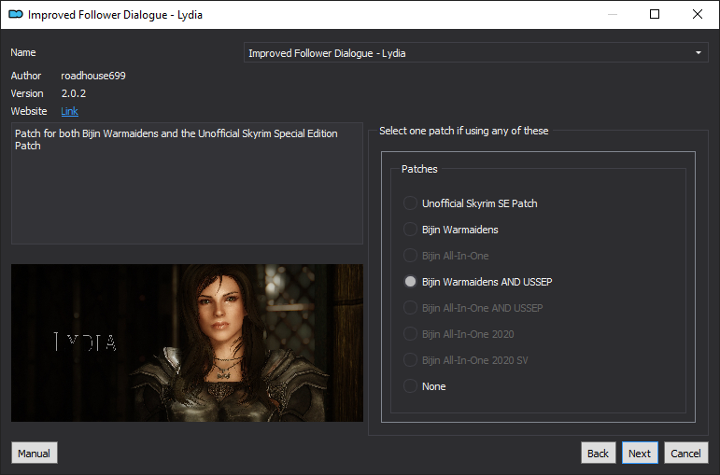Viewport: 720px width, 475px height.
Task: Click the Patches group label
Action: click(x=419, y=169)
